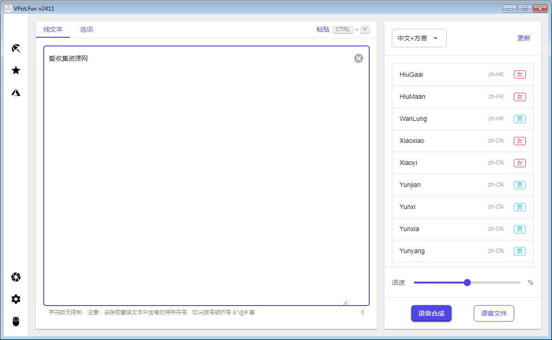Click the character count 6
This screenshot has width=552, height=340.
pos(362,312)
